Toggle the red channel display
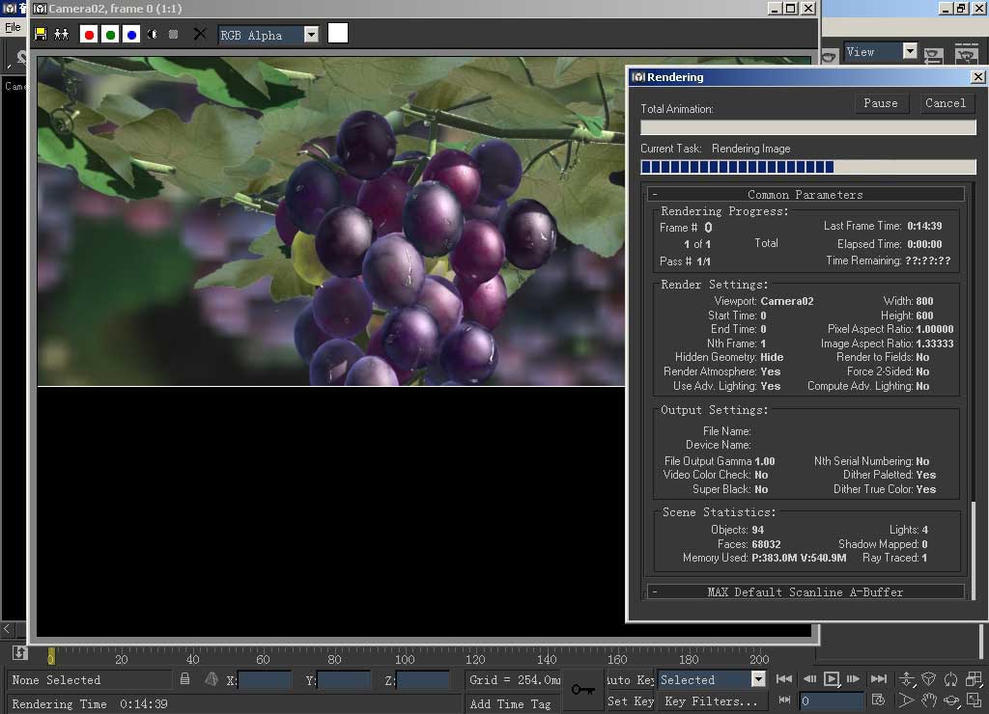 pos(89,35)
